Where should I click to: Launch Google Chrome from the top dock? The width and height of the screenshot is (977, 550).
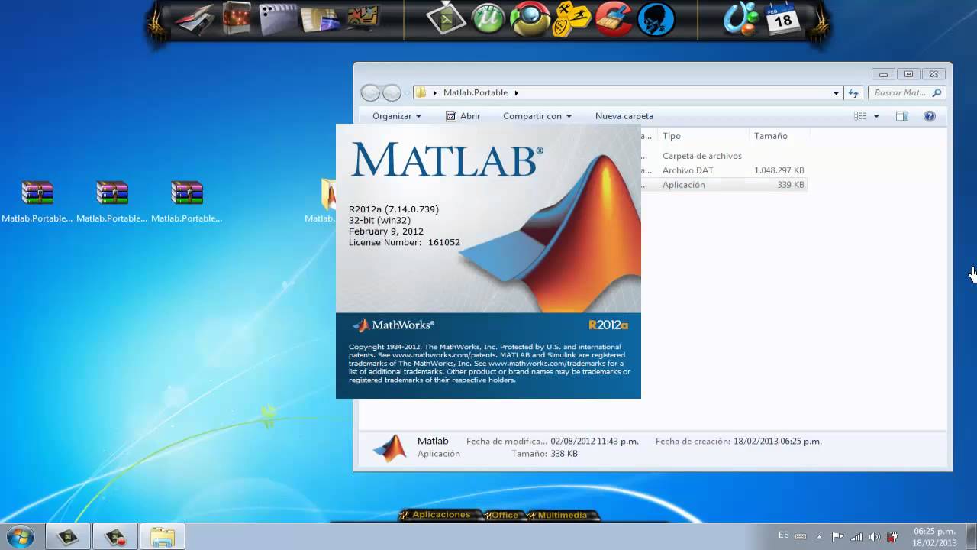530,19
